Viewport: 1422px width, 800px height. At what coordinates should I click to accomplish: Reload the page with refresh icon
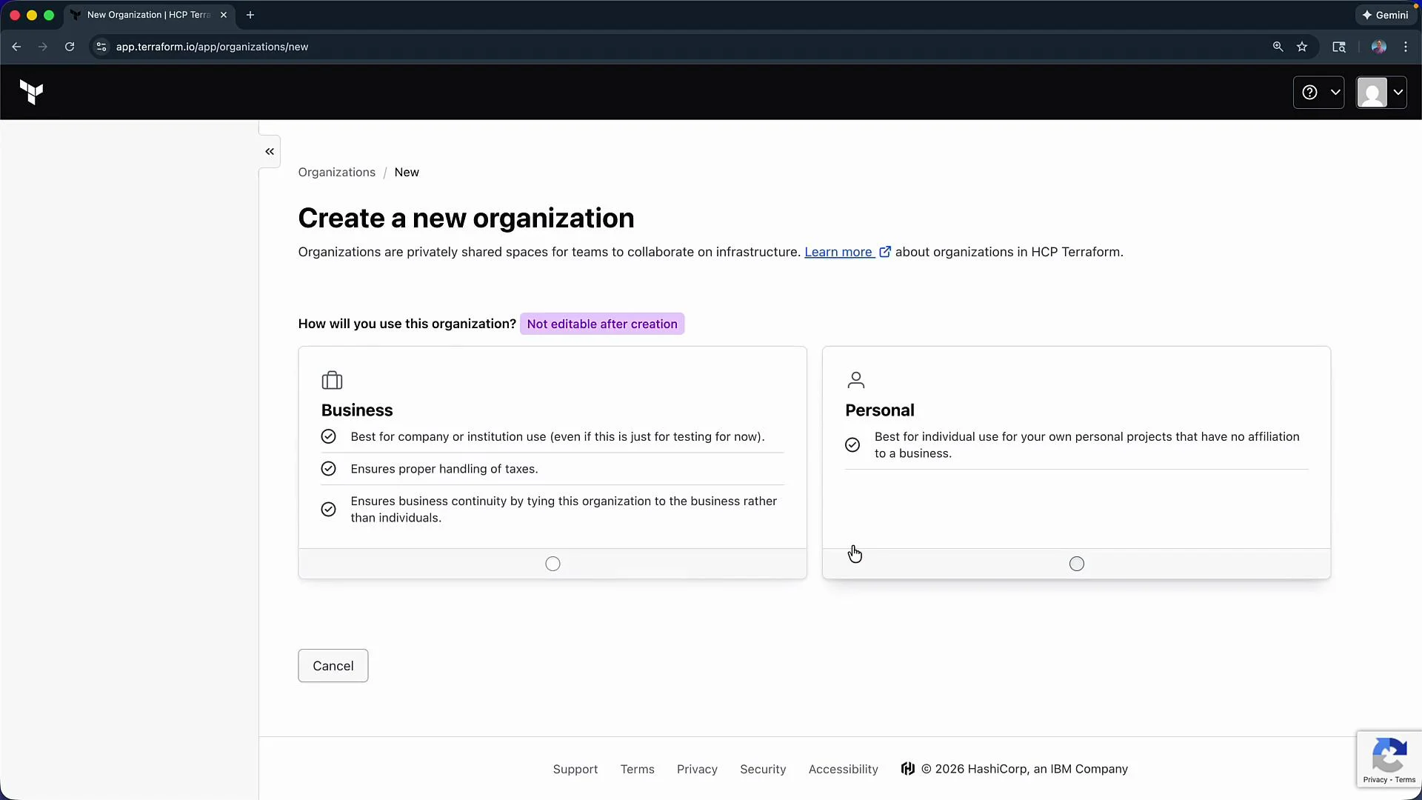tap(70, 47)
